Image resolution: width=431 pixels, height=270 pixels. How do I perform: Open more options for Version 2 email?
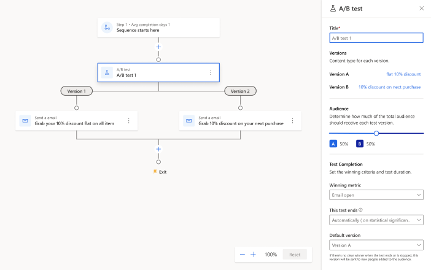[x=293, y=120]
